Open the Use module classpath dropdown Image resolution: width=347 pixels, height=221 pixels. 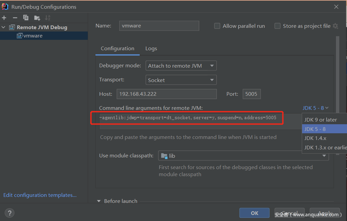243,156
